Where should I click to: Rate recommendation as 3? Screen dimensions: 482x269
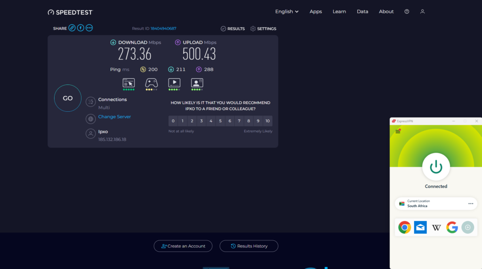pos(201,121)
